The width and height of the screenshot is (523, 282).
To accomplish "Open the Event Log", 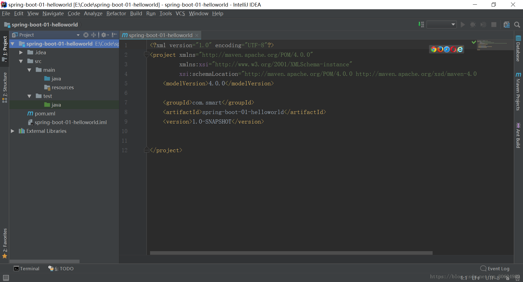I will 495,269.
